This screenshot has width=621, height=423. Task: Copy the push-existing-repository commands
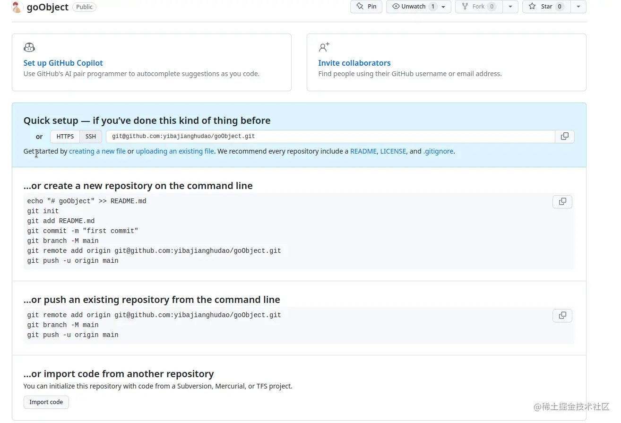pyautogui.click(x=562, y=315)
